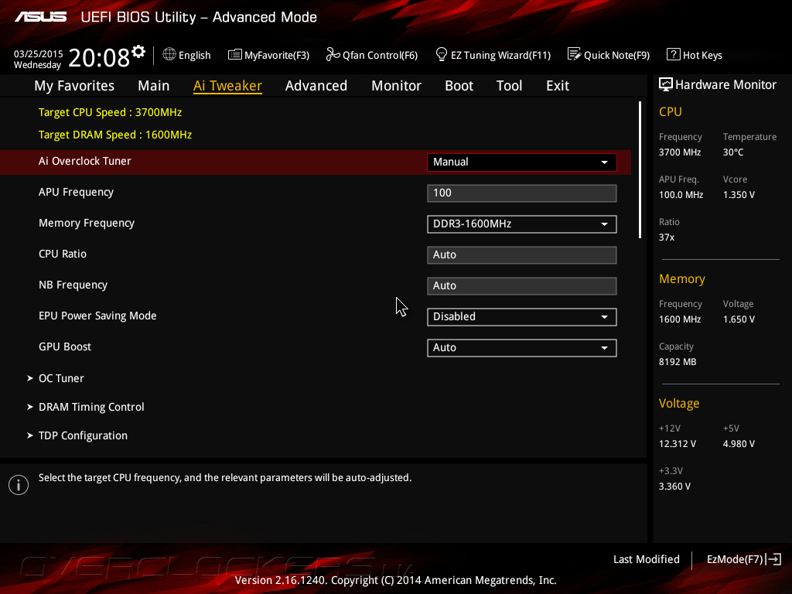Screen dimensions: 792x594
Task: Open Quick Note(F9) label
Action: [x=616, y=55]
